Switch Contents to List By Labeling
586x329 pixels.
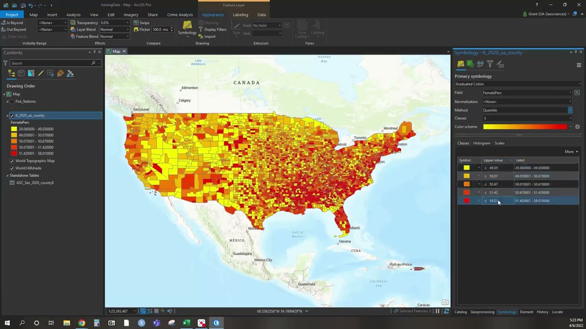60,73
